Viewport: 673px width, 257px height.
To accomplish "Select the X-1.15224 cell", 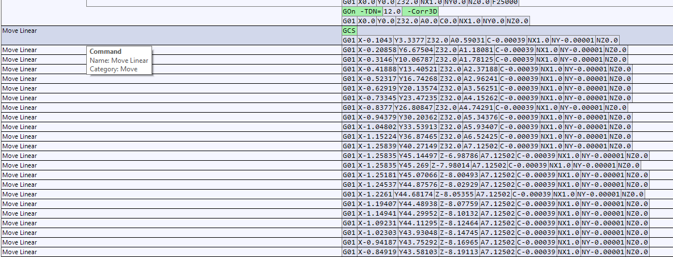I will pos(377,136).
